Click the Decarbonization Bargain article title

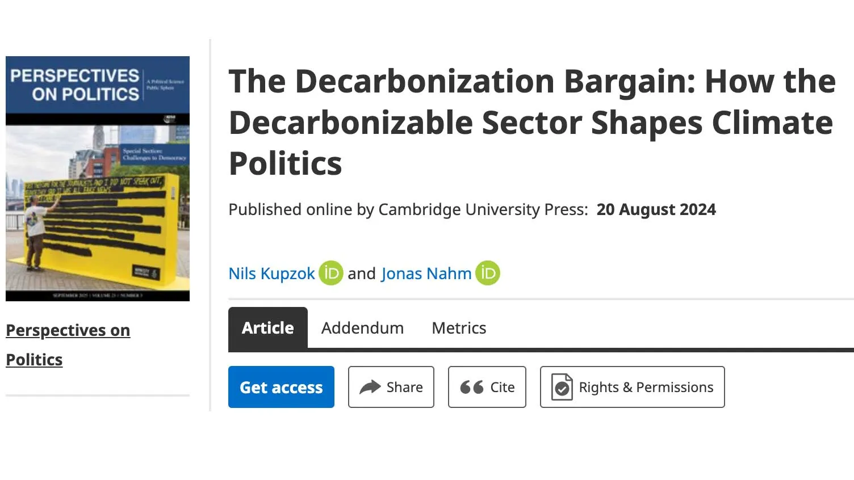click(532, 122)
